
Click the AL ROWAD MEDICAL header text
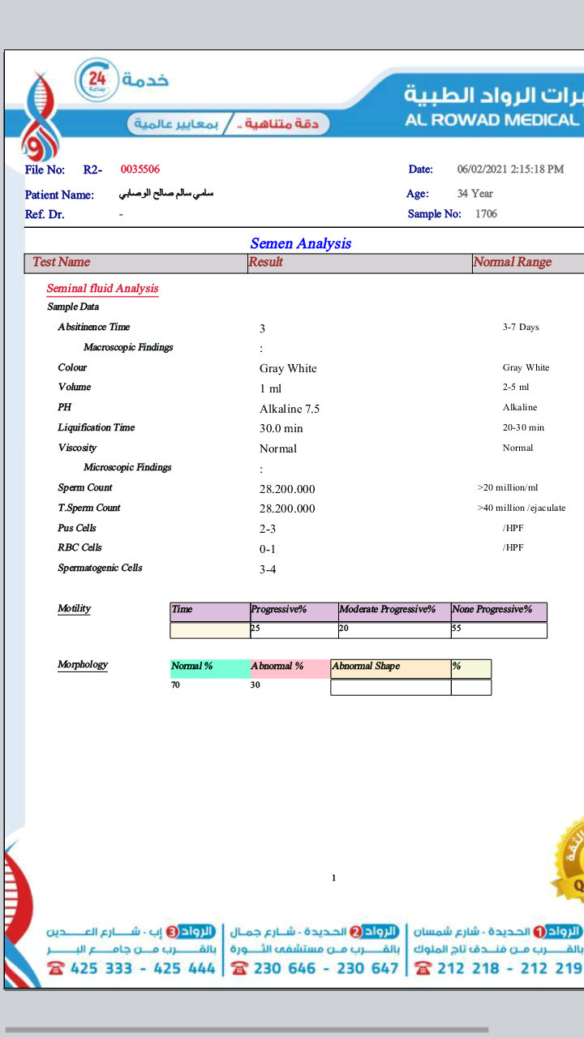493,120
